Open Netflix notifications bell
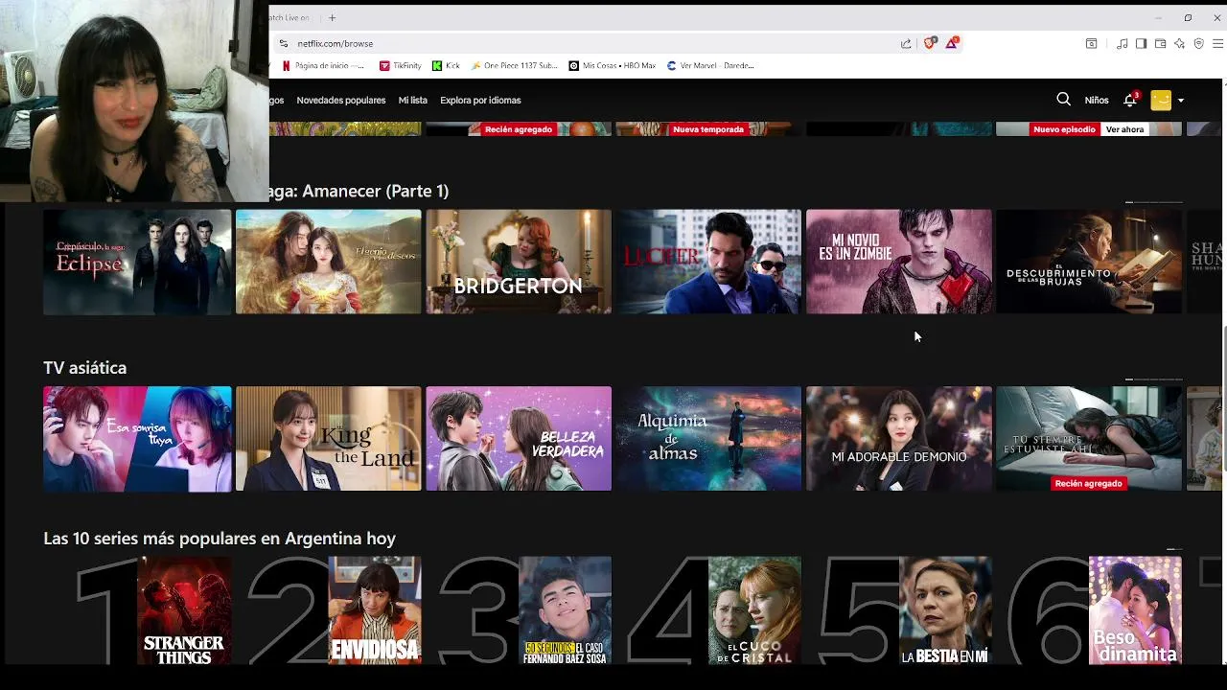 click(1130, 100)
